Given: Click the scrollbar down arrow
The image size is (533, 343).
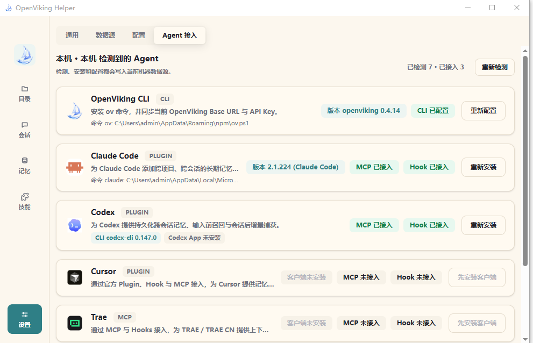Looking at the screenshot, I should [x=525, y=339].
